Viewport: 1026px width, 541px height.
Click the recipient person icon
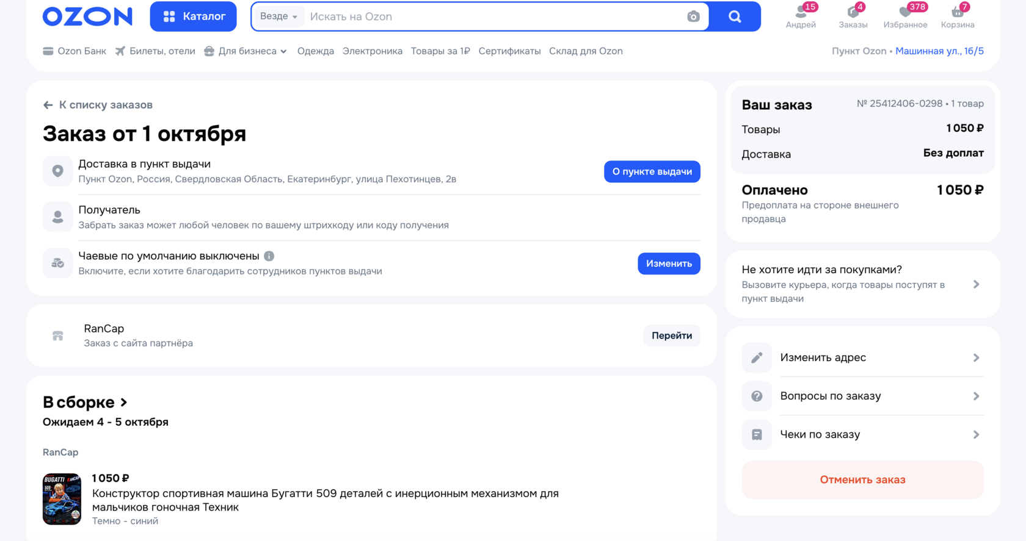(x=57, y=217)
